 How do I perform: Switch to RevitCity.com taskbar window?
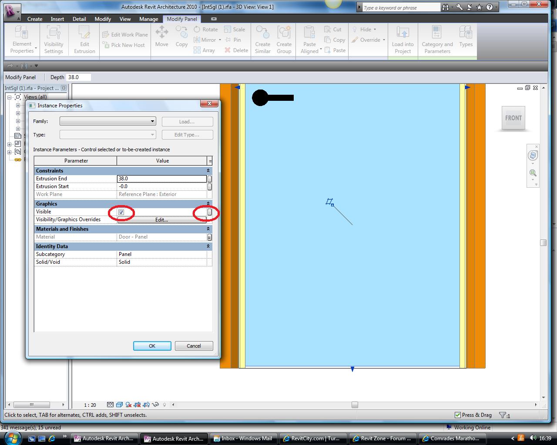pos(312,438)
